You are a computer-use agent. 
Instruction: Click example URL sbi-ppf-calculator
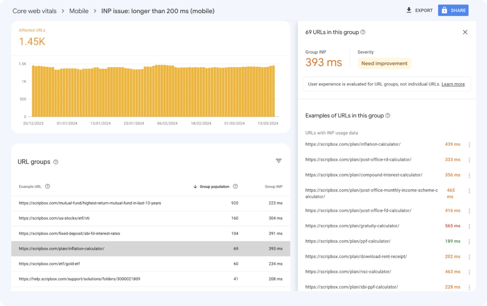pos(352,287)
